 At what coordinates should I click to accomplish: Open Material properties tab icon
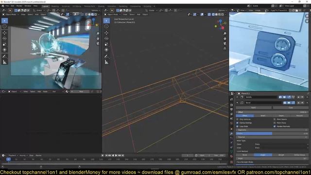tap(231, 157)
